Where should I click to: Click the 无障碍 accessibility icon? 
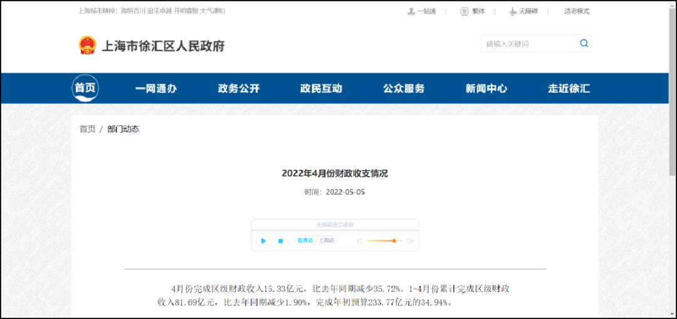coord(513,12)
